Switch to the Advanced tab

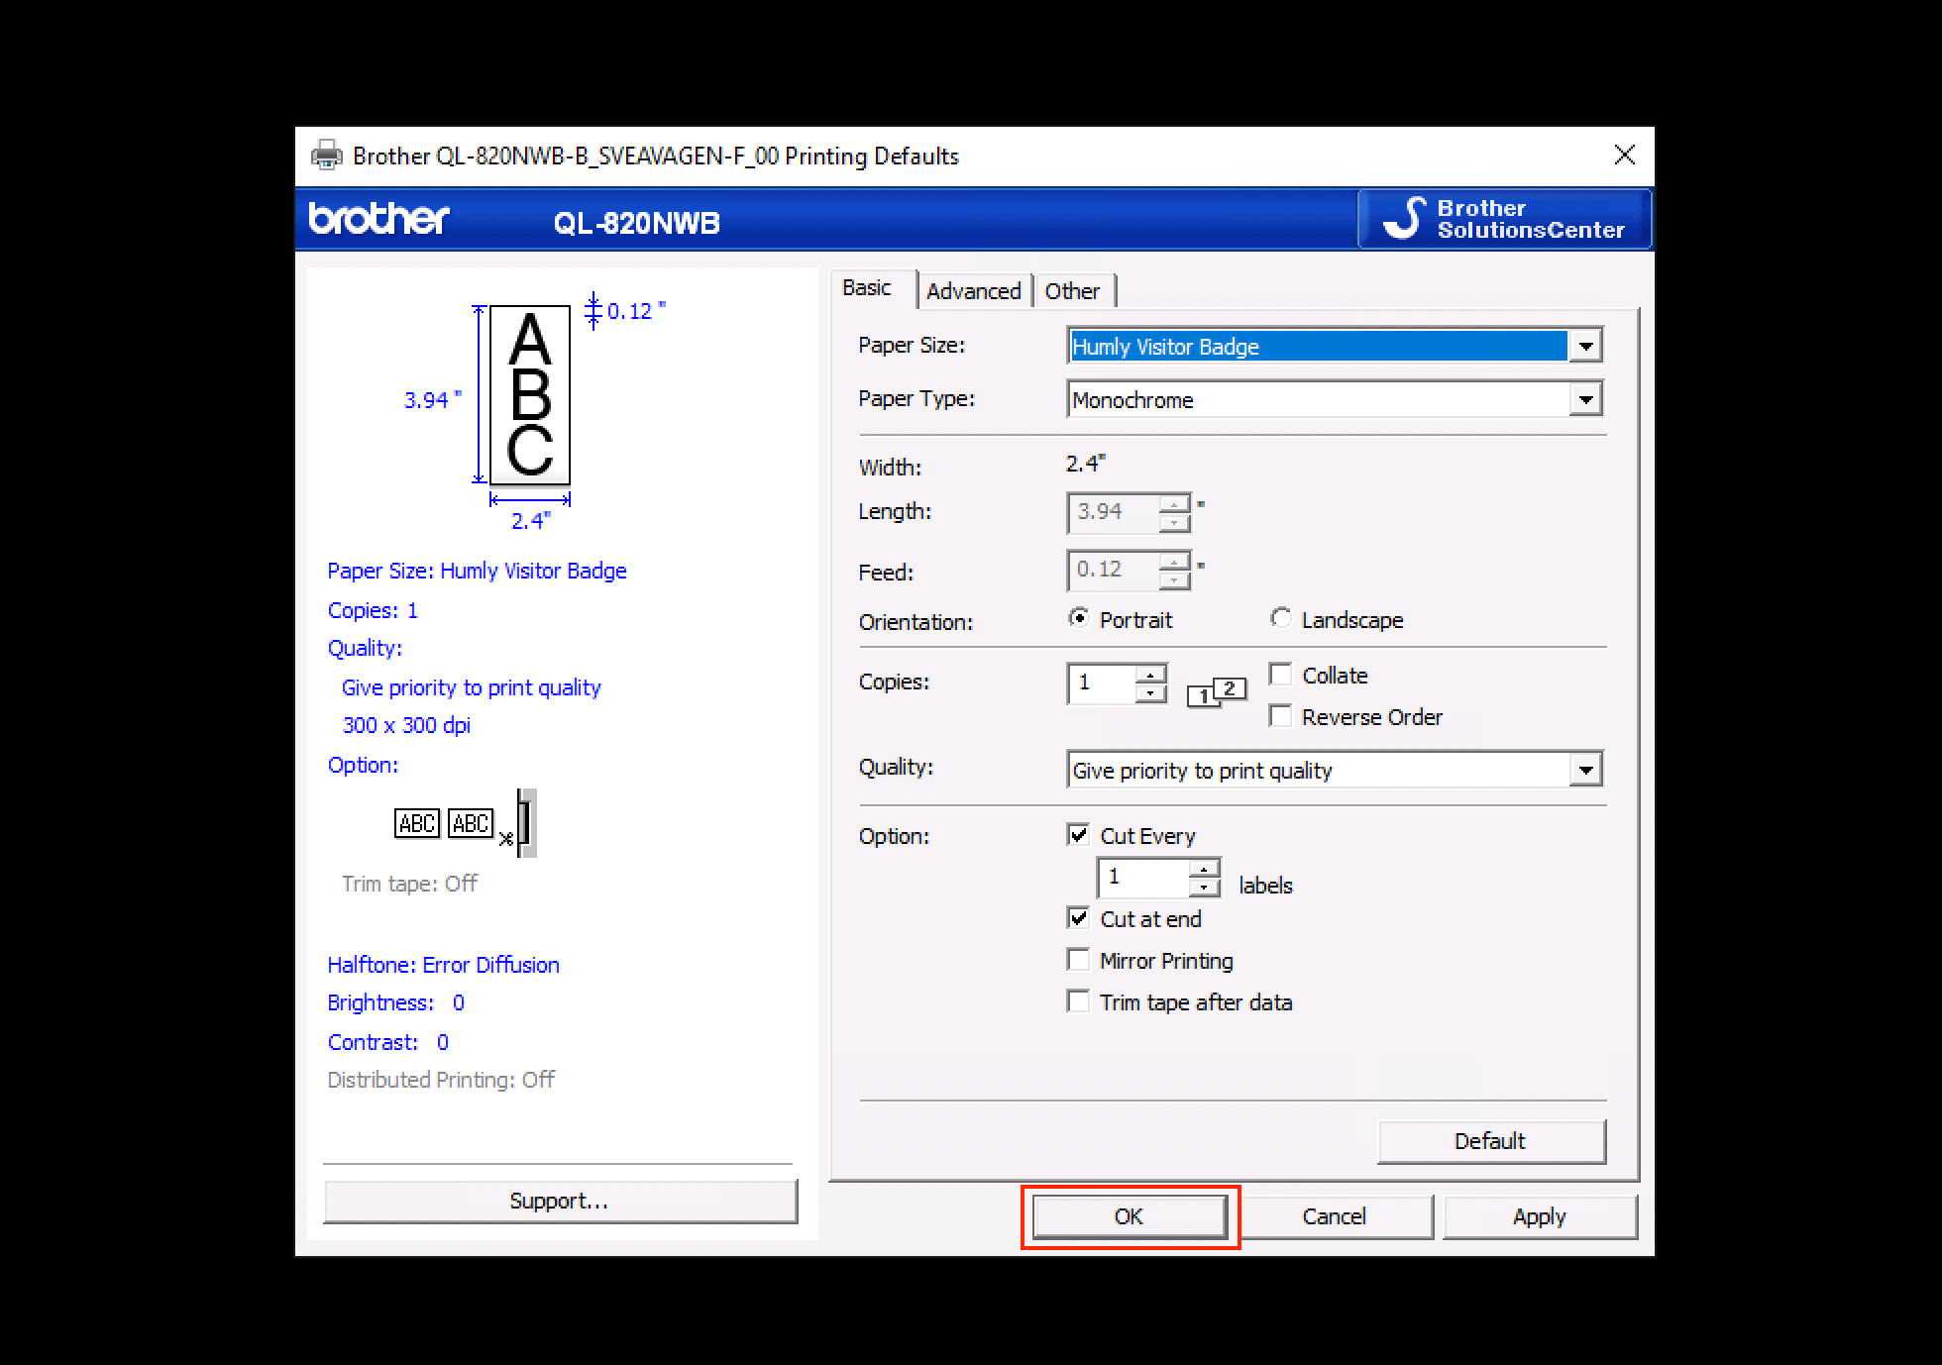(x=974, y=291)
